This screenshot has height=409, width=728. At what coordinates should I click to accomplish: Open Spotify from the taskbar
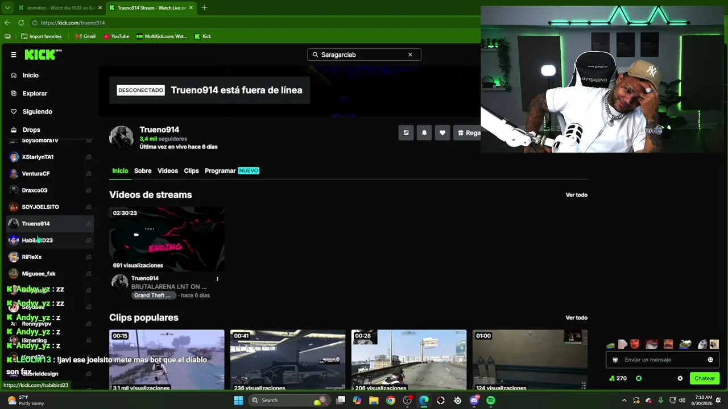(x=491, y=400)
